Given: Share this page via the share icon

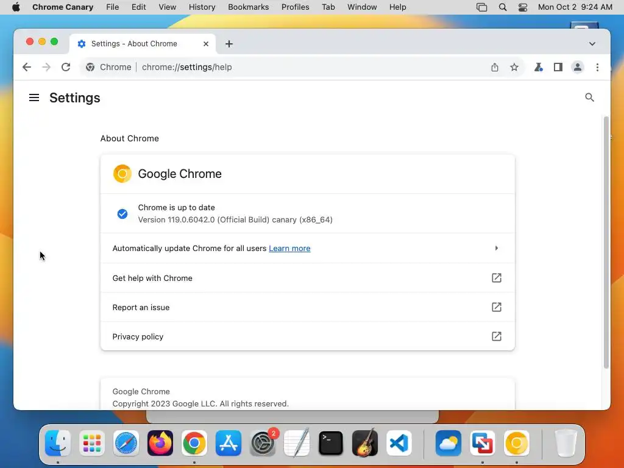Looking at the screenshot, I should click(495, 67).
